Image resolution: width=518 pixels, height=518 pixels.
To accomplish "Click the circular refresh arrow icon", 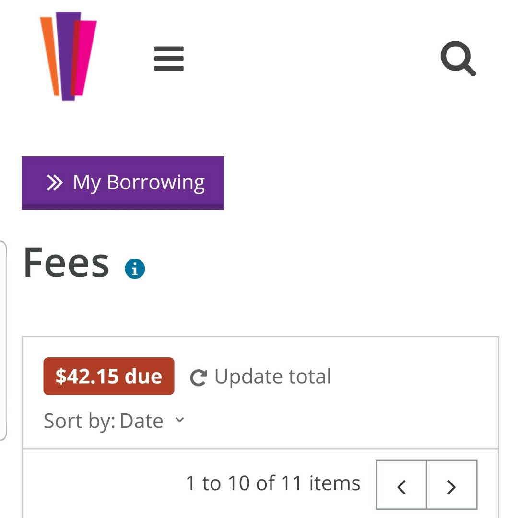I will pos(198,378).
